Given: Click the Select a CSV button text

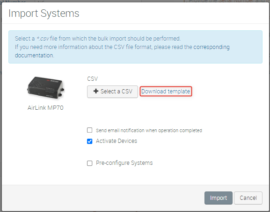Looking at the screenshot, I should click(x=117, y=92).
